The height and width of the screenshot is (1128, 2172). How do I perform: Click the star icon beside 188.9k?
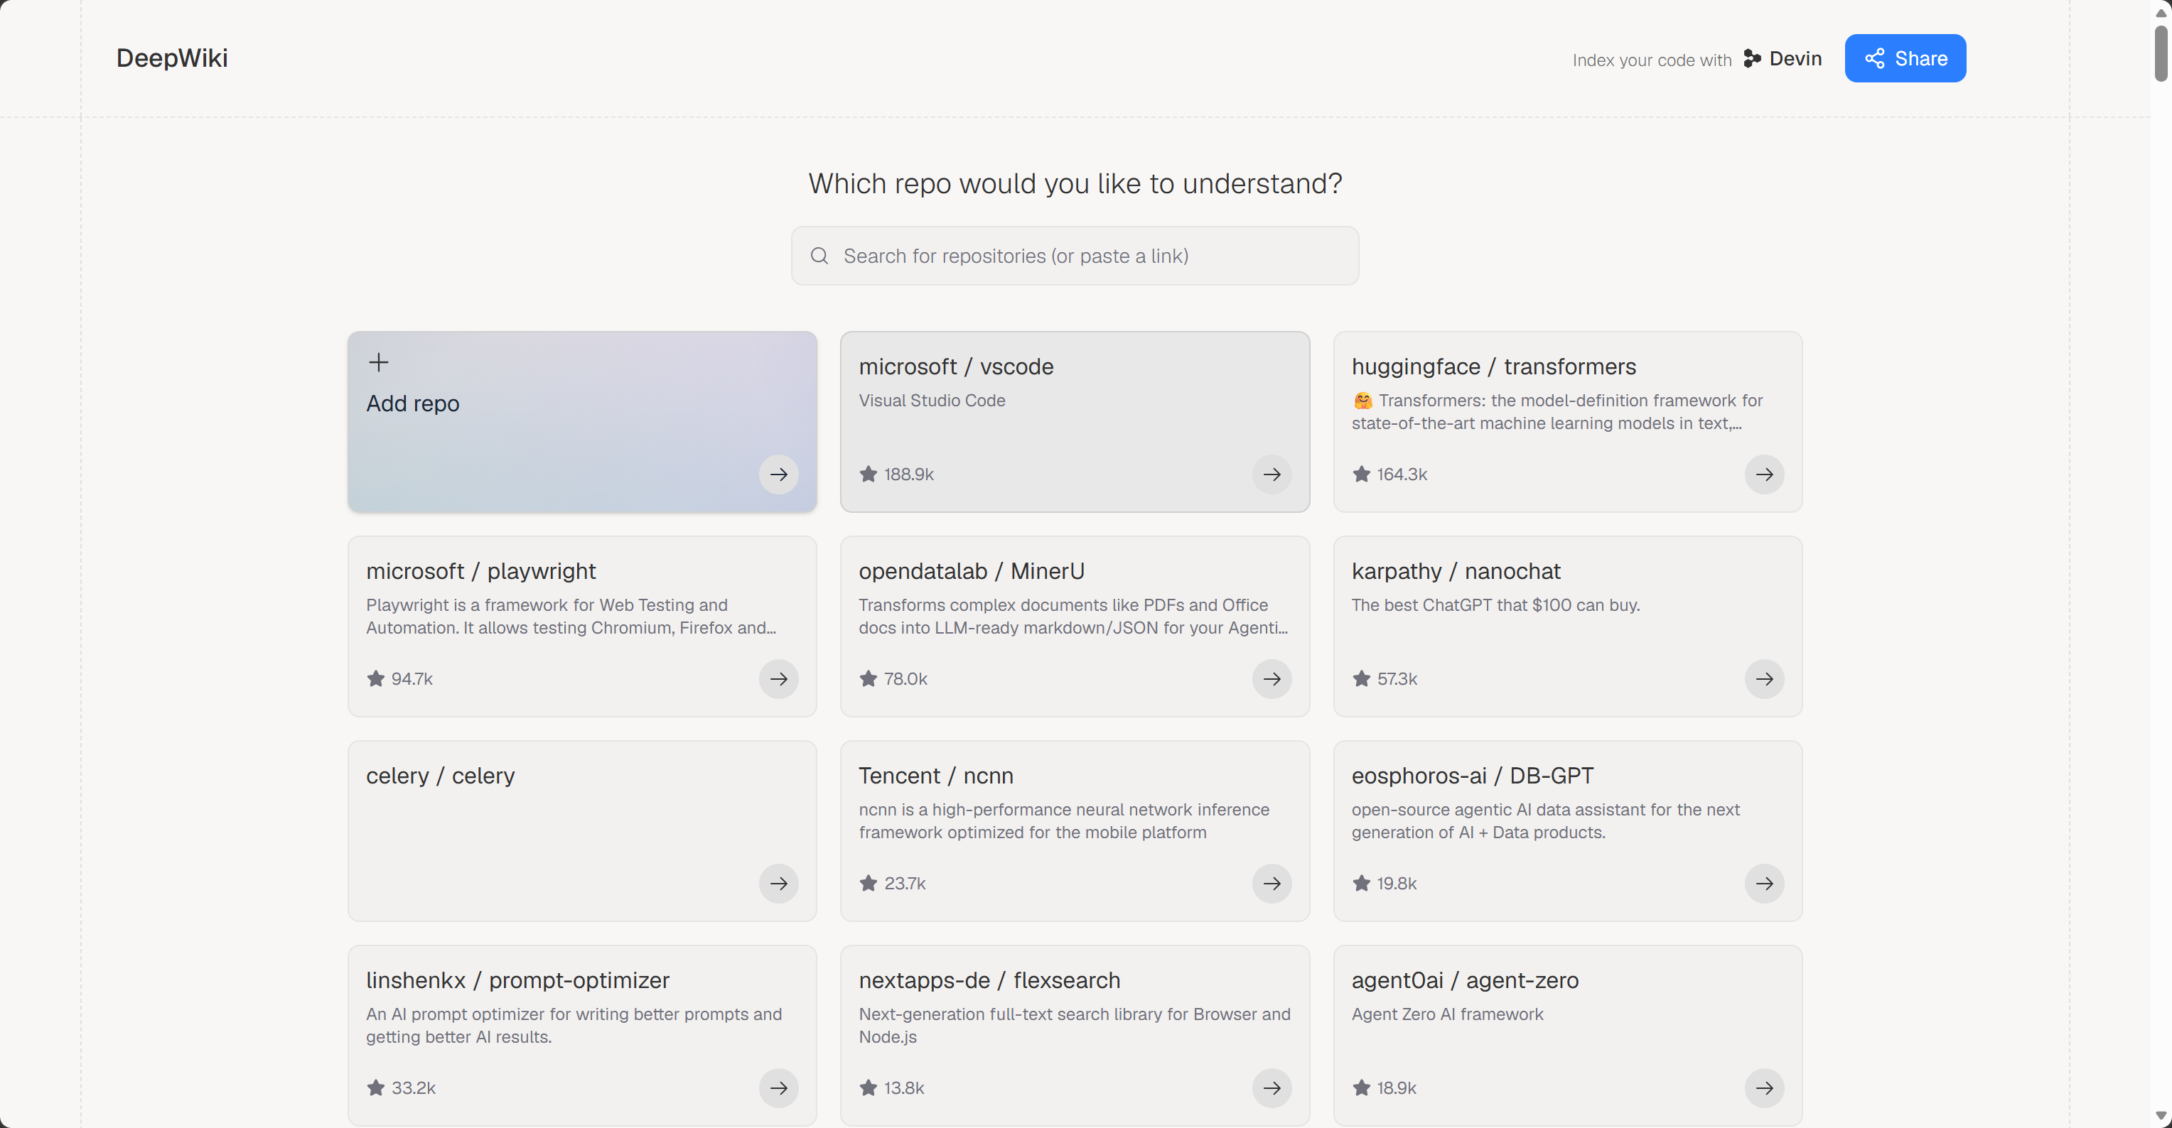(x=869, y=474)
